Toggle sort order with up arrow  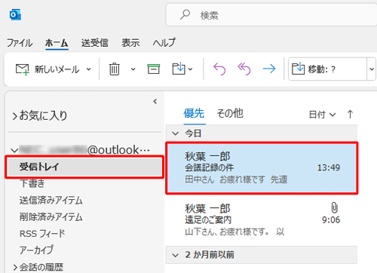(x=350, y=115)
